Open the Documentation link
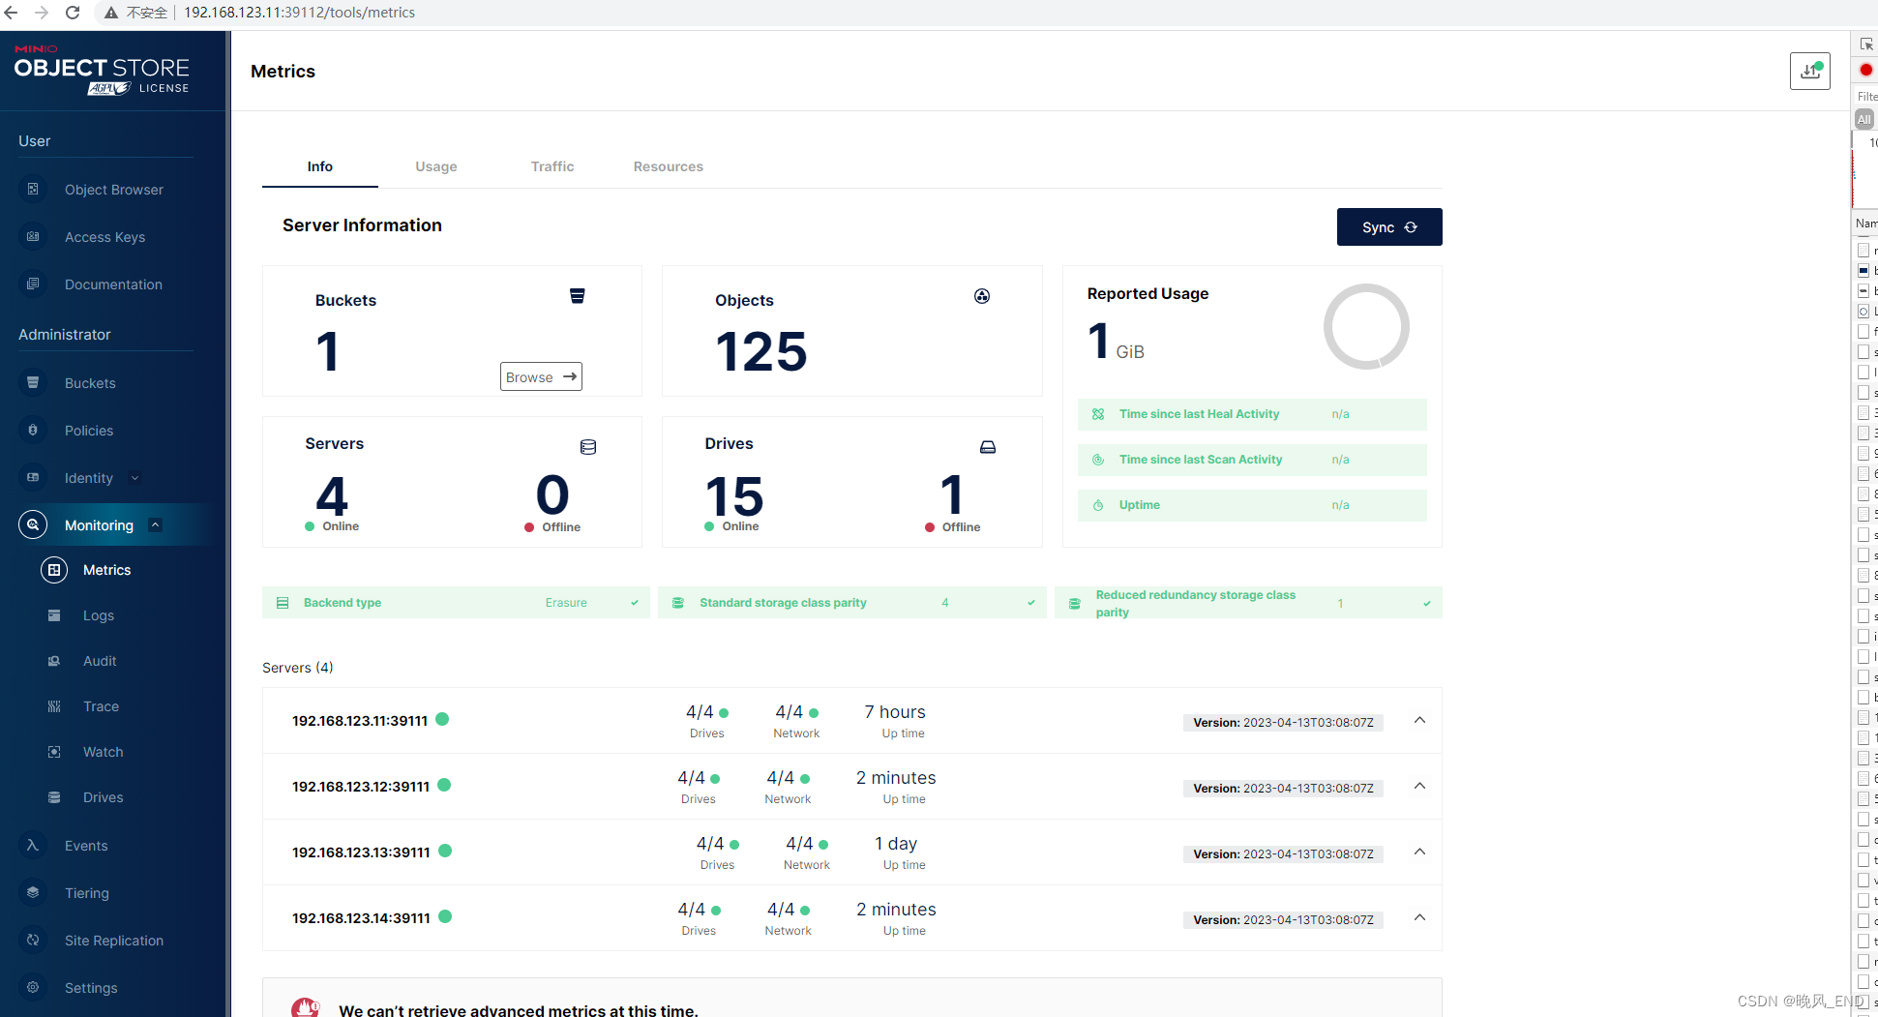 tap(113, 284)
